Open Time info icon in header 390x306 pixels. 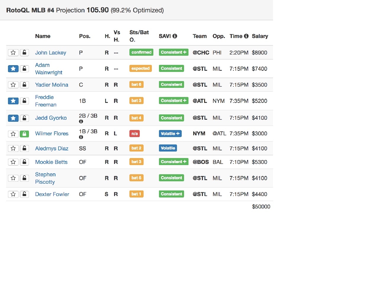[246, 36]
